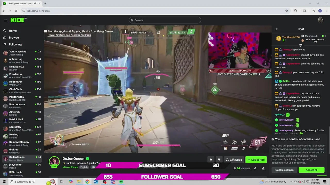Viewport: 330px width, 185px height.
Task: Open Spotify from taskbar
Action: tap(121, 182)
